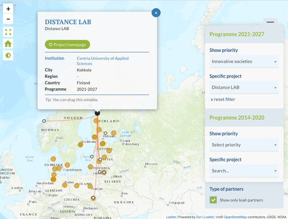Close the Distance LAB popup
Screen dimensions: 288x219
(156, 13)
